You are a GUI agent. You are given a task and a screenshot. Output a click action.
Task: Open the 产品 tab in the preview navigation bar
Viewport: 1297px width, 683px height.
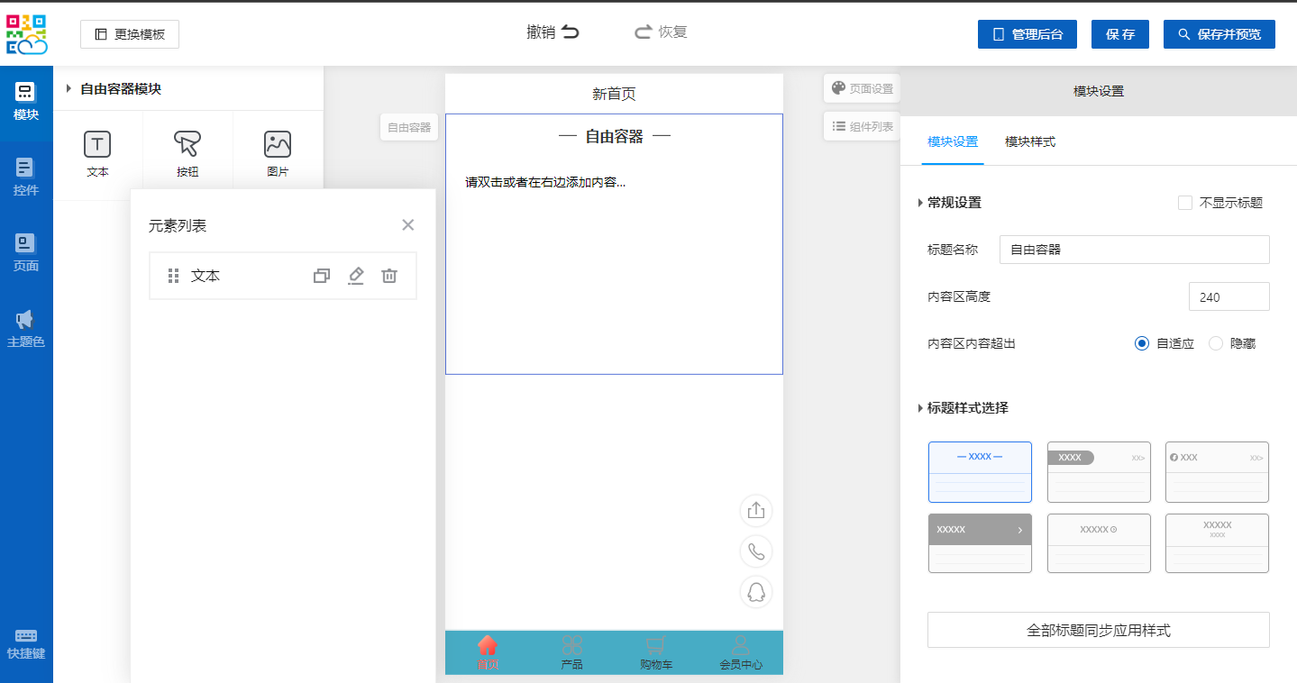(571, 653)
